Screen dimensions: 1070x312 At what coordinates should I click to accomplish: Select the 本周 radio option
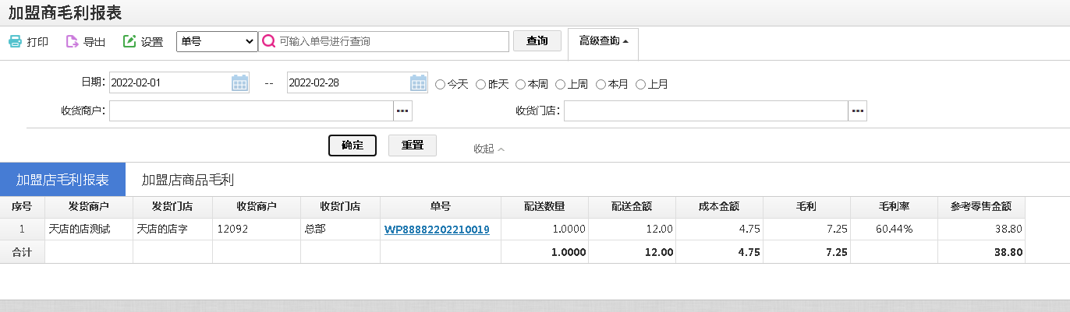[x=521, y=84]
